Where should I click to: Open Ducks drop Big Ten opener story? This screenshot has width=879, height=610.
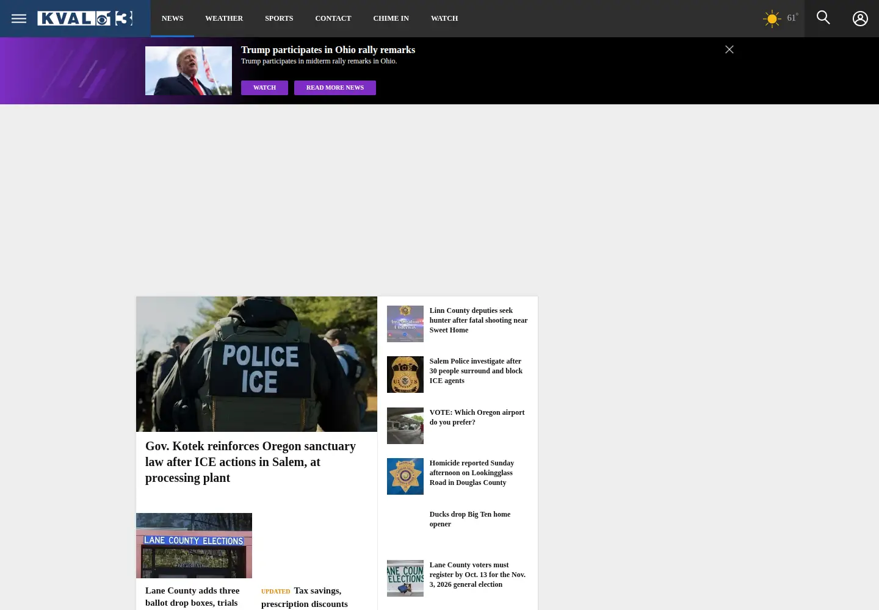470,519
